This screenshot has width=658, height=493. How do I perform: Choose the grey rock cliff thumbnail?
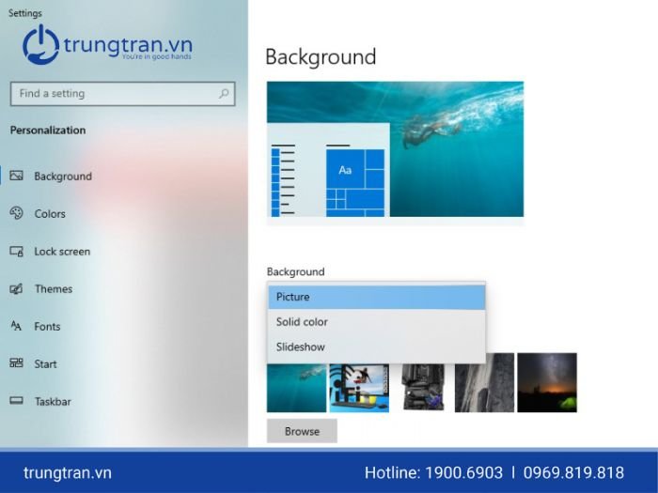(x=484, y=382)
